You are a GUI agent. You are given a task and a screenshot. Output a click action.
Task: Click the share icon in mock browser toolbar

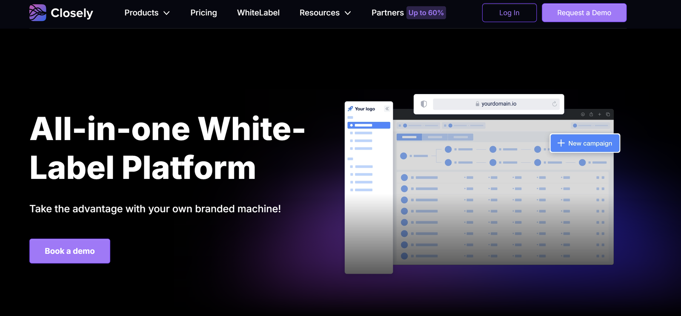point(591,114)
